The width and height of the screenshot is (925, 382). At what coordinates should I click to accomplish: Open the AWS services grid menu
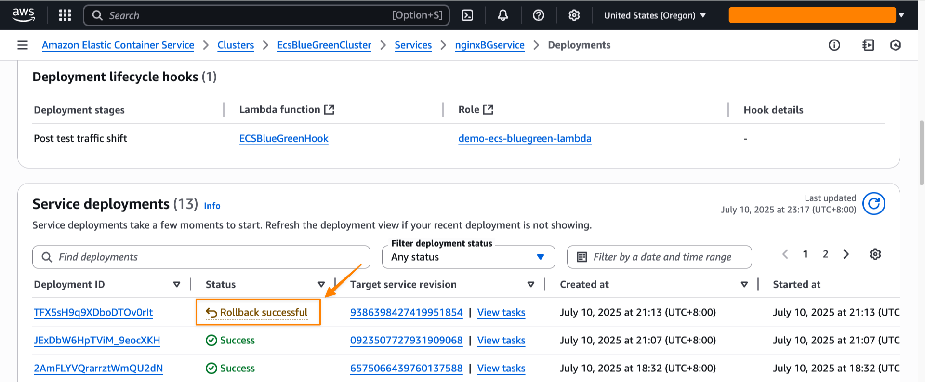(x=65, y=15)
